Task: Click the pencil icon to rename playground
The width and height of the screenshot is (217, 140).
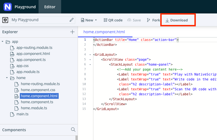Action: point(72,20)
